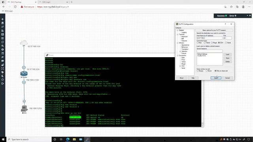This screenshot has width=253, height=142.
Task: Collapse the Window tree node in PuTTY
Action: (177, 43)
